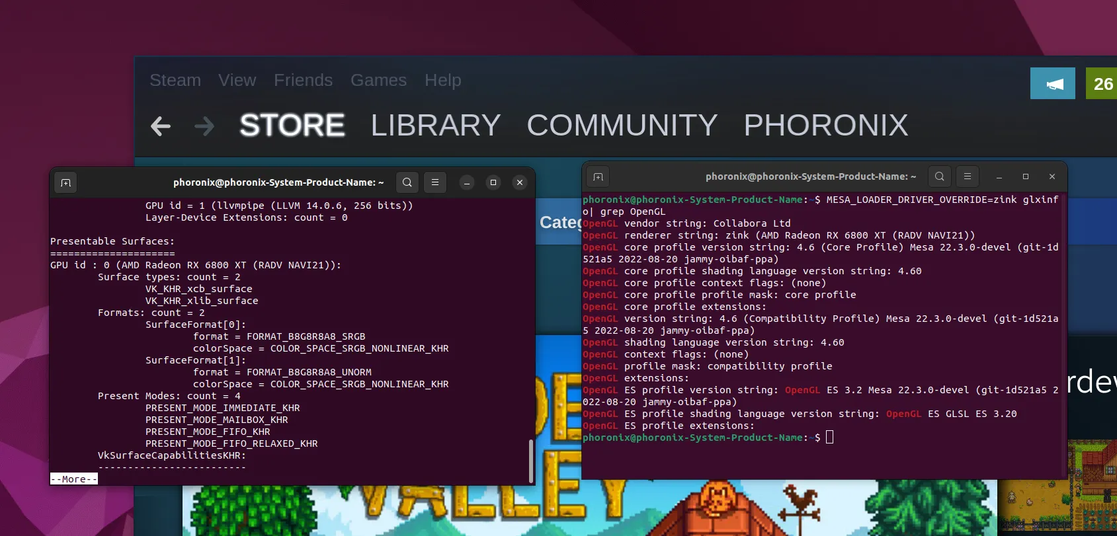Open the Help menu in Steam
This screenshot has height=536, width=1117.
click(442, 80)
